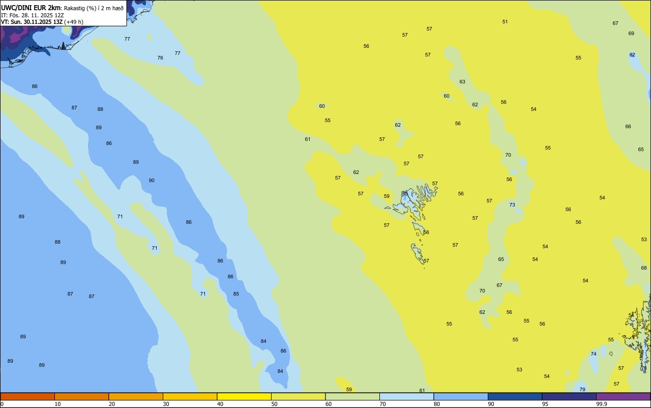651x408 pixels.
Task: Click the humidity value 63 on the map
Action: [462, 82]
